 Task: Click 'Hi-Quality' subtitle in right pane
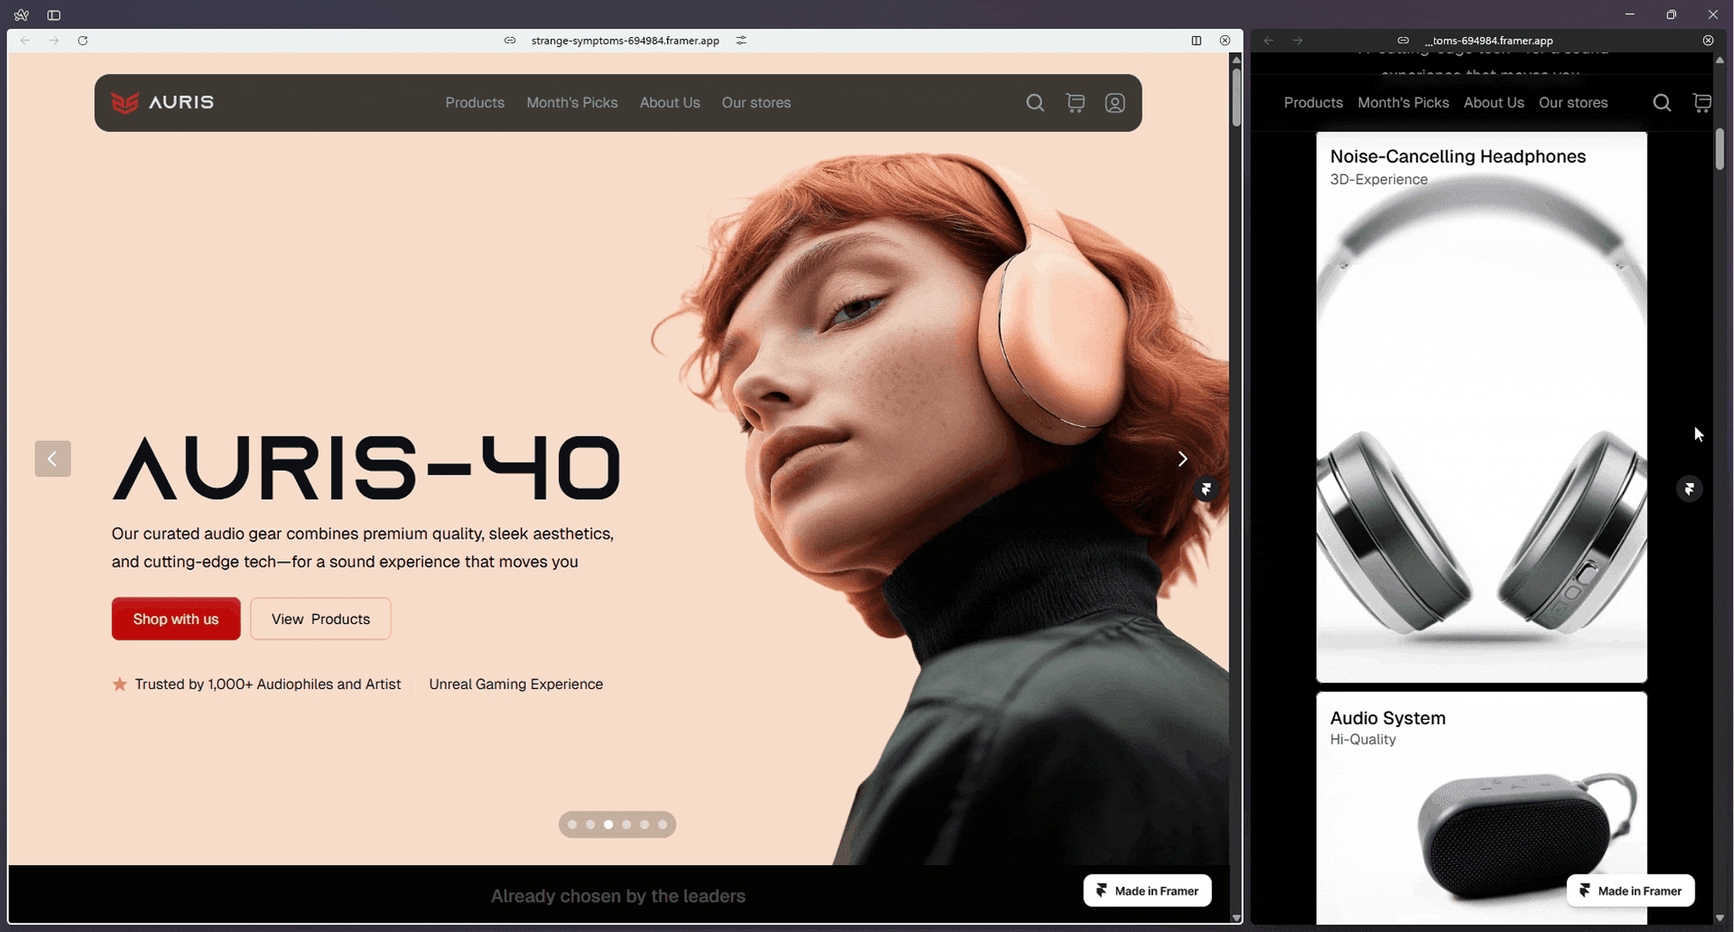click(1363, 739)
